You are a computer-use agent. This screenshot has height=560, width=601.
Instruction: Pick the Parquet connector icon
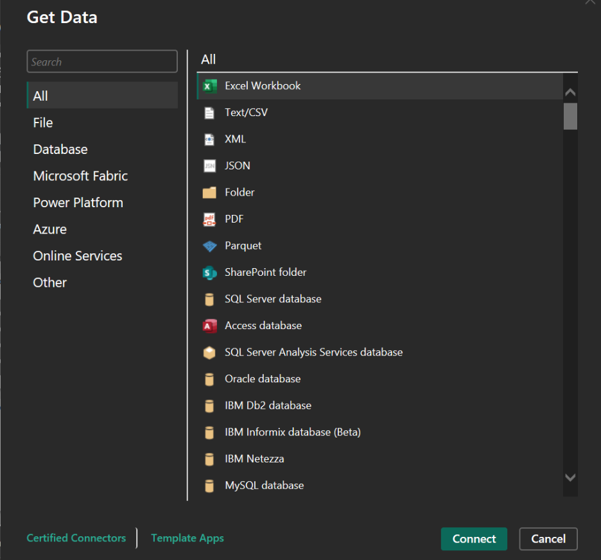(x=209, y=246)
